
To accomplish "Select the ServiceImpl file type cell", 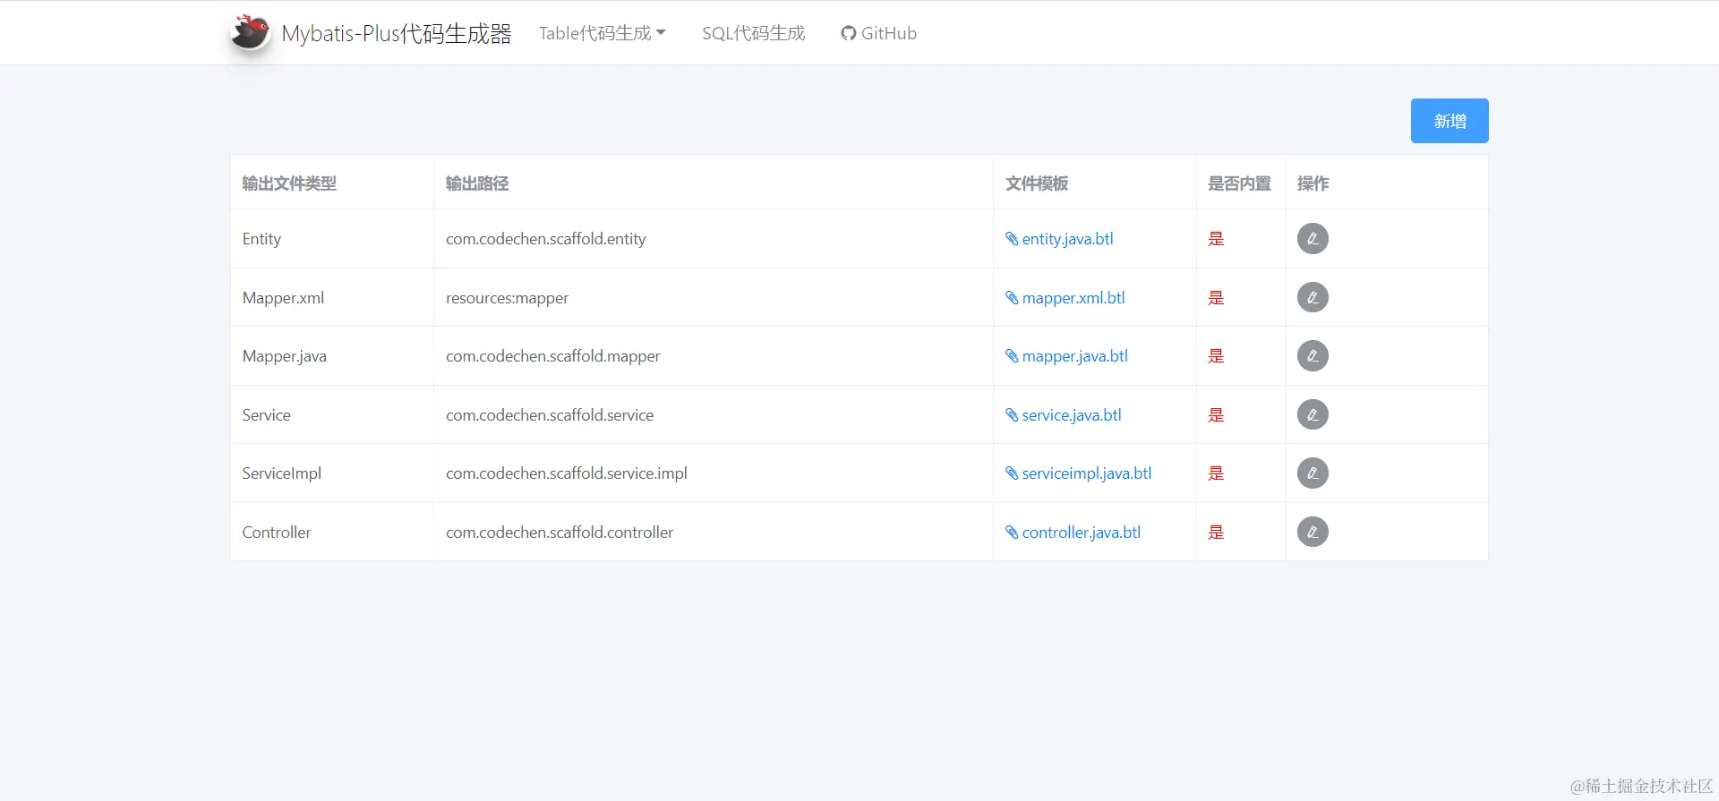I will click(332, 473).
